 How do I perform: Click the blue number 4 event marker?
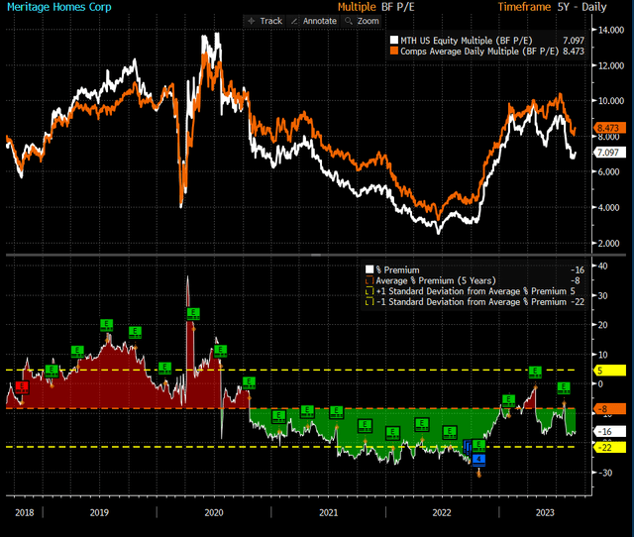point(478,460)
